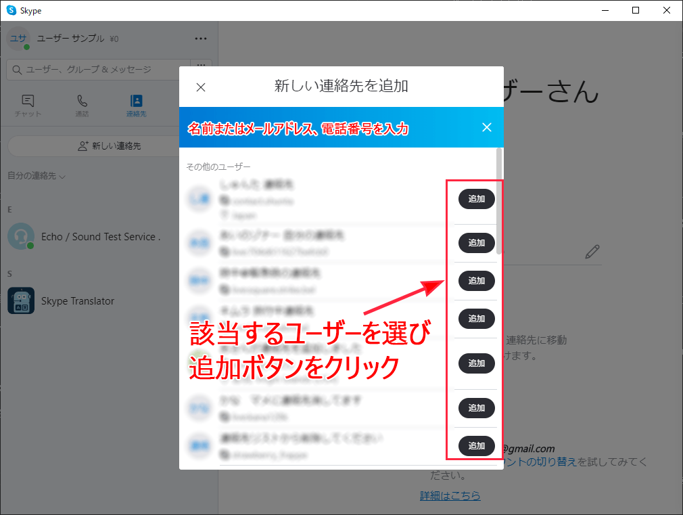
Task: Open the Skype Translator bot icon
Action: [21, 300]
